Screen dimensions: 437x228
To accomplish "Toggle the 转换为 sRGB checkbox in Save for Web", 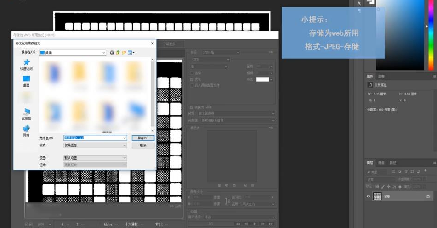I will click(192, 107).
